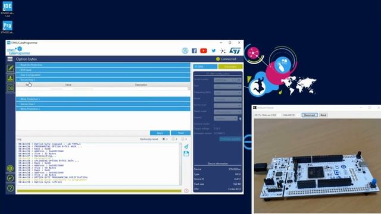Click the Read option bytes button

(x=180, y=133)
